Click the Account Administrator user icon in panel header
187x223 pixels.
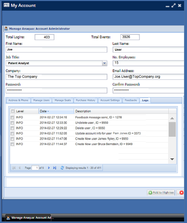[x=6, y=28]
